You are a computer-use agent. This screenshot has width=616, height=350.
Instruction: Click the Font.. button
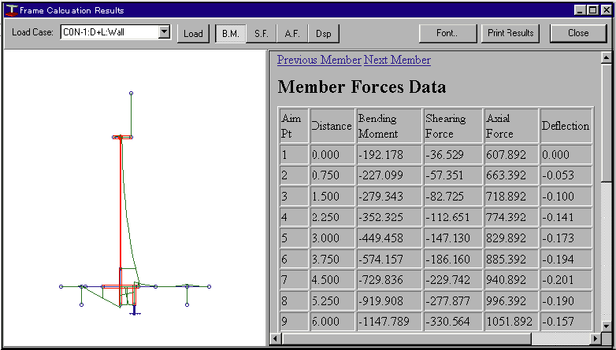tap(447, 33)
